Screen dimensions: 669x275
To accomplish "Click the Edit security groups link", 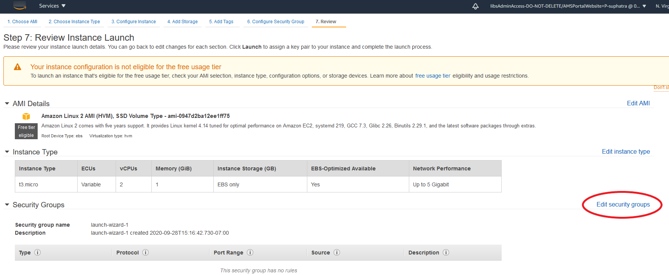I will pyautogui.click(x=623, y=205).
